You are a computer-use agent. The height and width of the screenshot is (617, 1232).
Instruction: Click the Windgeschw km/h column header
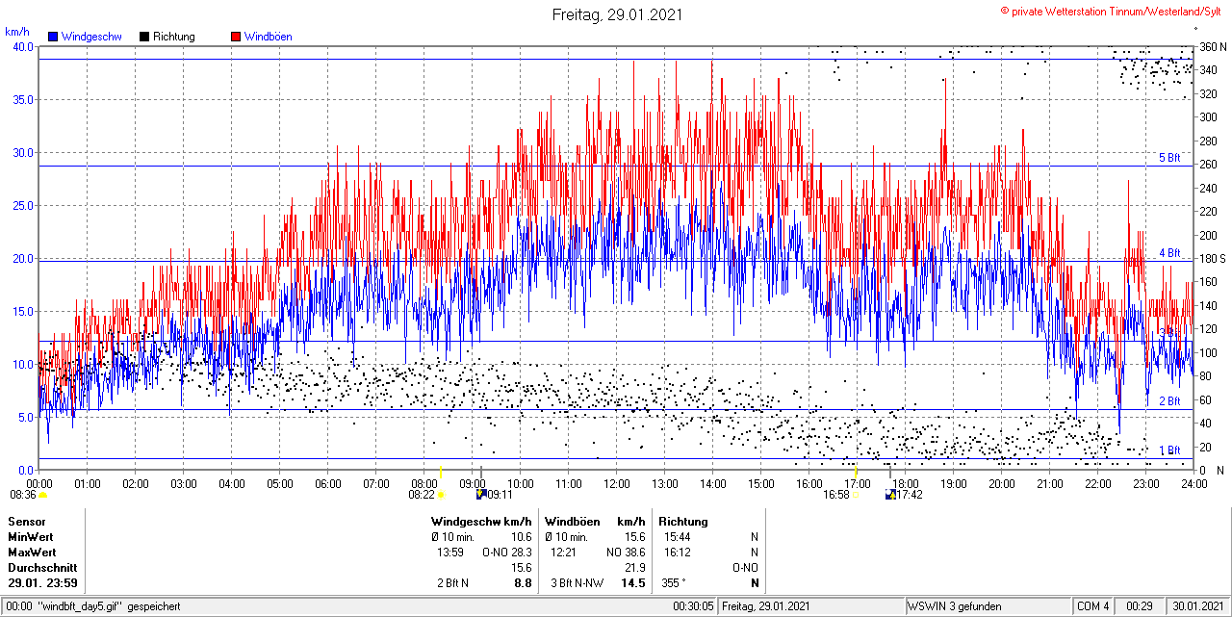(481, 522)
